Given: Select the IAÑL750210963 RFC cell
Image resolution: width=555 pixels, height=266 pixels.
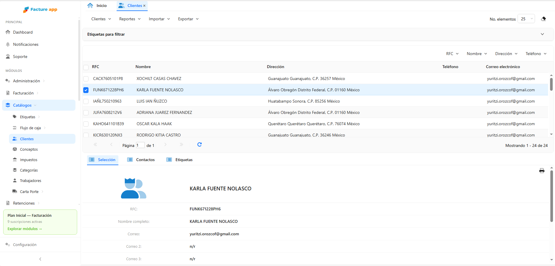Looking at the screenshot, I should [107, 101].
